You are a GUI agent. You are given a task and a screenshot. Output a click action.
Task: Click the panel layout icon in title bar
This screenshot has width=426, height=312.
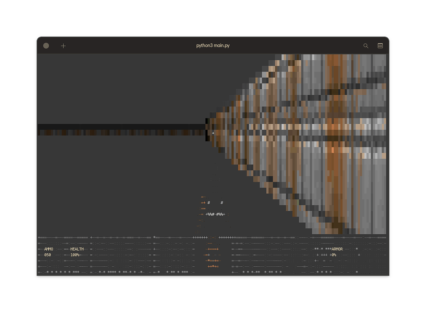(380, 46)
